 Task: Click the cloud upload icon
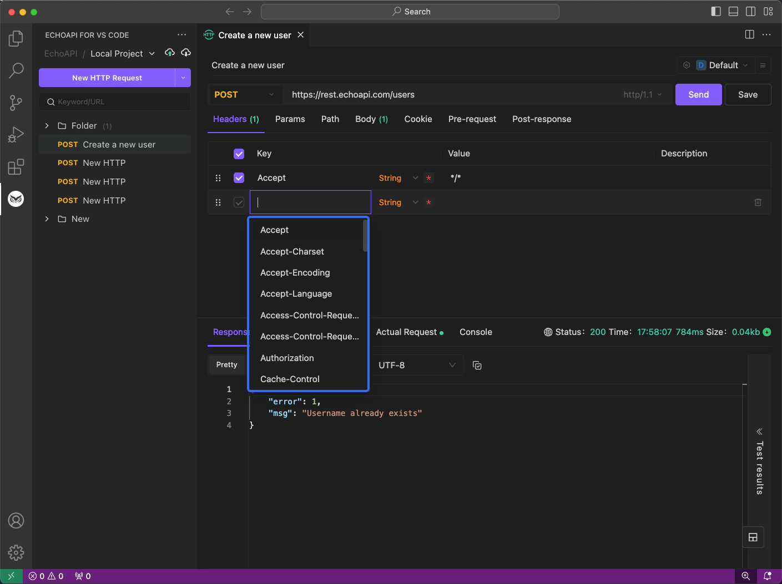pos(170,53)
